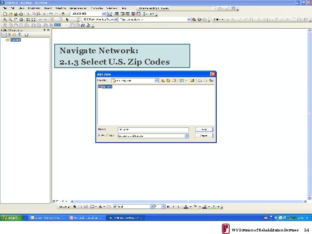Open the address input dropdown arrow
Viewport: 312px width, 234px height.
[189, 19]
